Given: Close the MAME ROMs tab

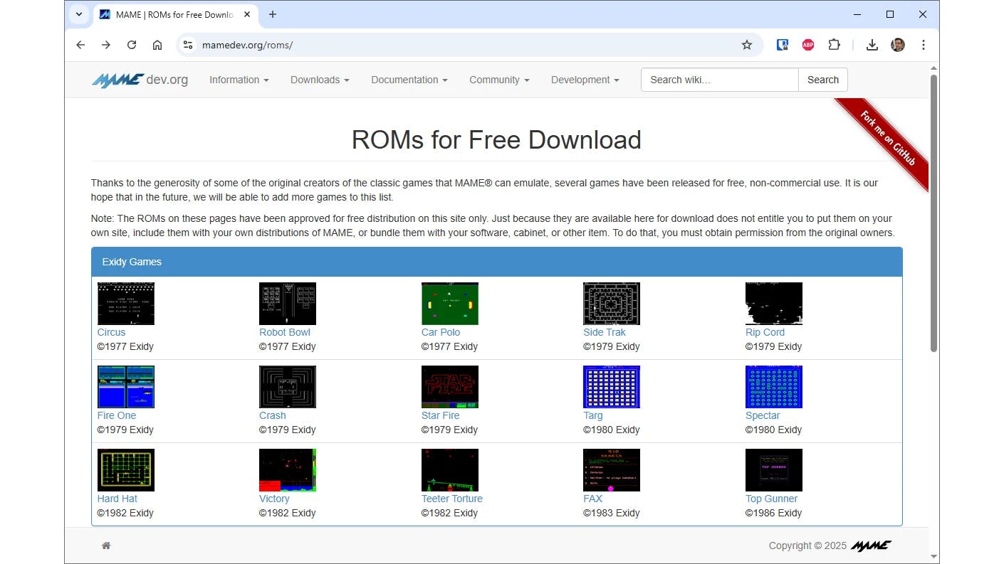Looking at the screenshot, I should (x=247, y=14).
